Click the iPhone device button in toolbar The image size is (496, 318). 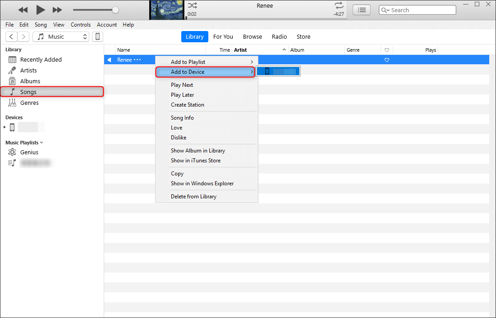pos(97,37)
